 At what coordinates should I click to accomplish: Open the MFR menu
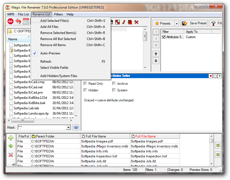[x=11, y=14]
